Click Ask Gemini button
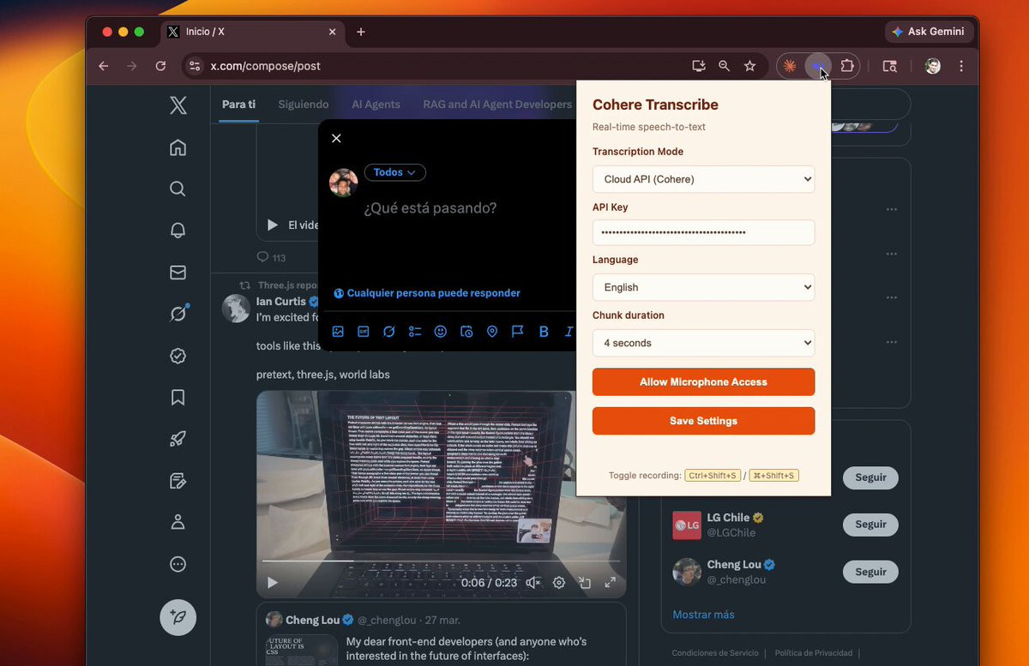This screenshot has width=1029, height=666. pos(929,32)
